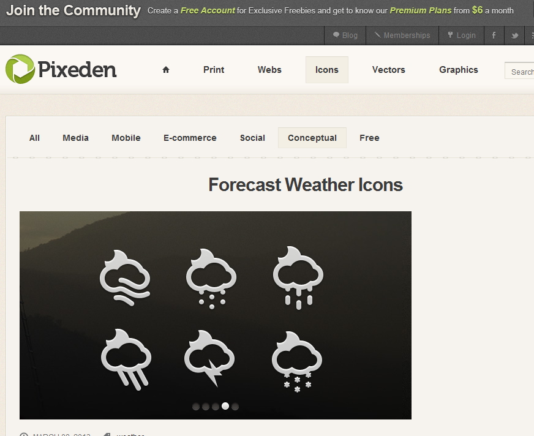
Task: Go to first slide dot
Action: pyautogui.click(x=196, y=407)
